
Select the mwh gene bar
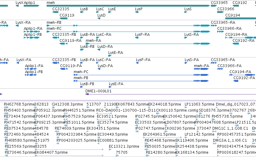(x=128, y=6)
